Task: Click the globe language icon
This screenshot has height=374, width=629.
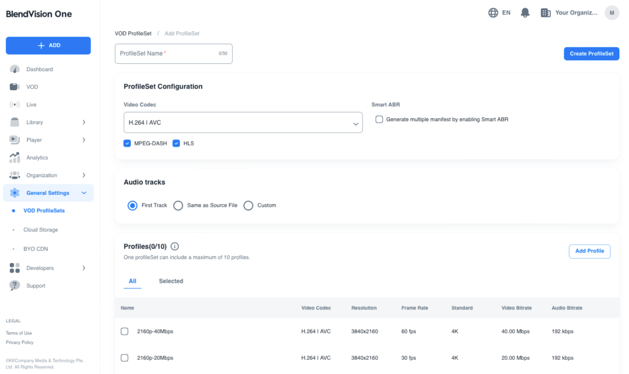Action: pyautogui.click(x=493, y=13)
